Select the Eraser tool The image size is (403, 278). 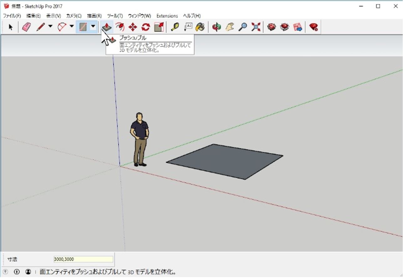(x=26, y=27)
